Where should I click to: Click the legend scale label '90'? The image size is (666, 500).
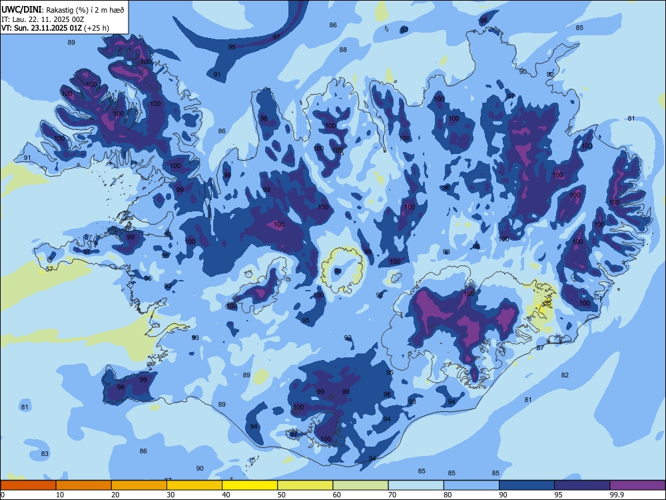pos(503,495)
